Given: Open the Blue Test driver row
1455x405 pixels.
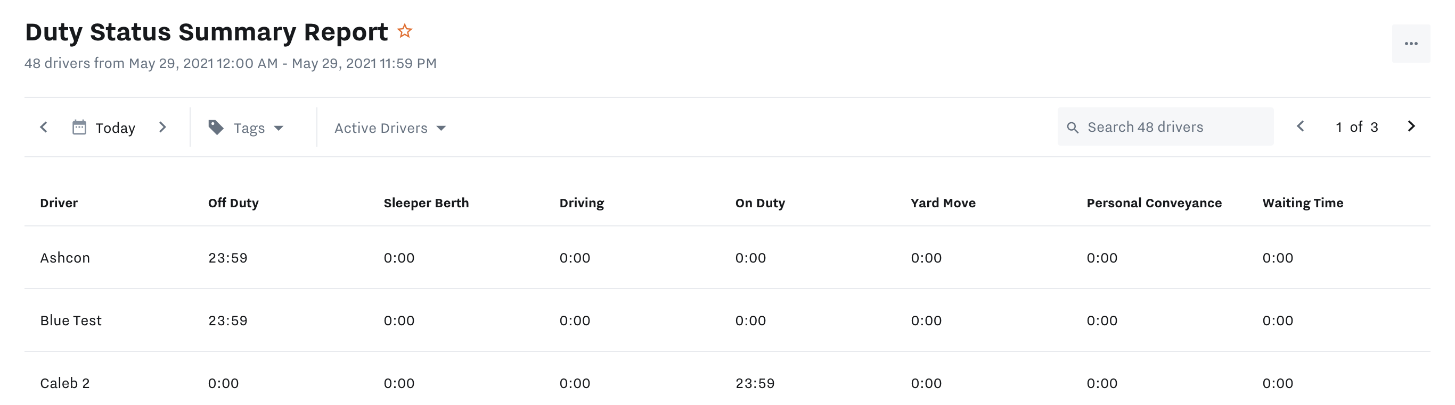Looking at the screenshot, I should 71,320.
